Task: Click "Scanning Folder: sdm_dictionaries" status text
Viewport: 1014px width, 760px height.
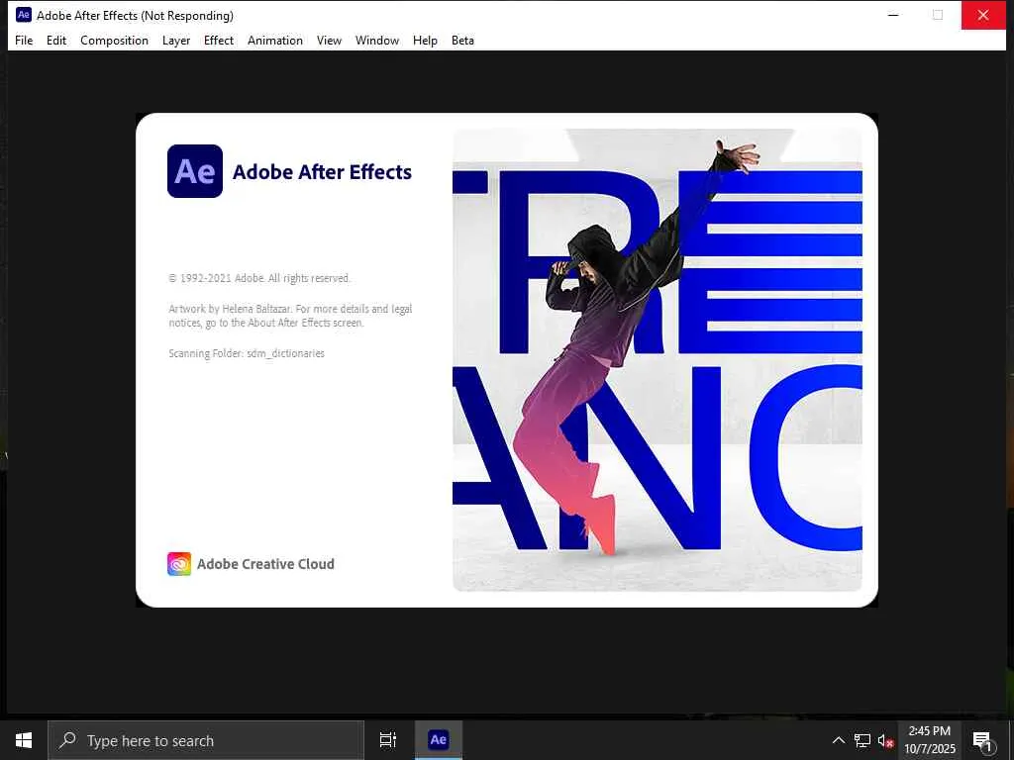Action: 247,353
